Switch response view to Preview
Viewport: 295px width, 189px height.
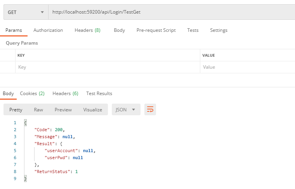63,110
